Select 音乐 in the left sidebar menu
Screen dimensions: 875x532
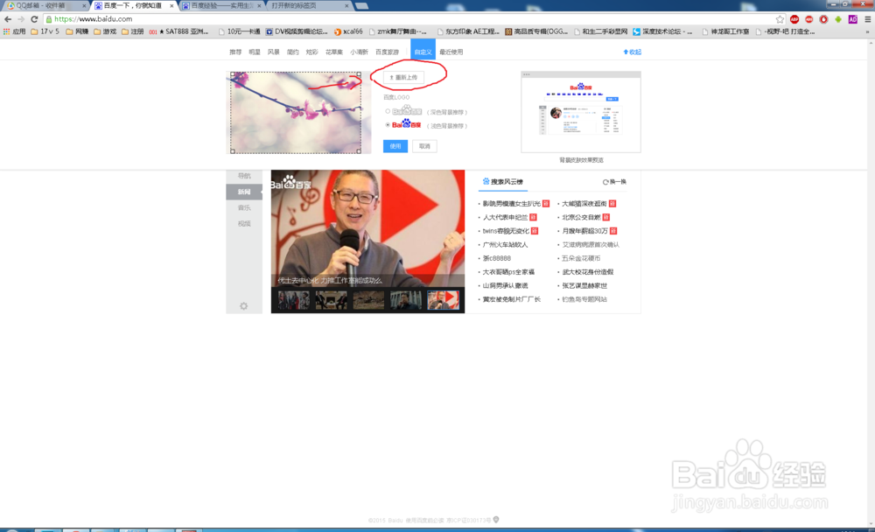pyautogui.click(x=243, y=209)
